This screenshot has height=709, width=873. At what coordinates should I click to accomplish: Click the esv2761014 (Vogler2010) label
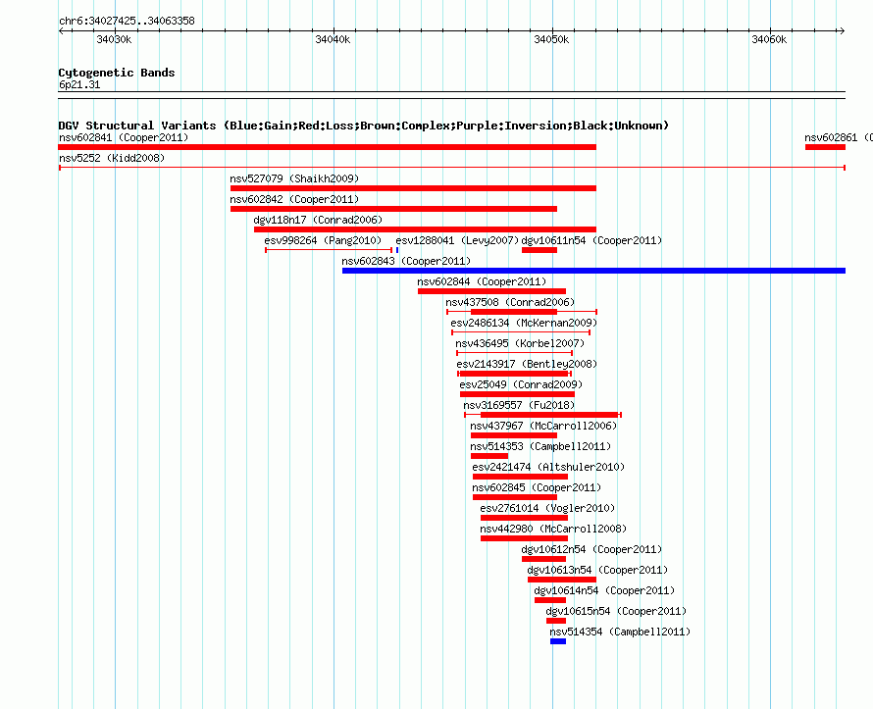(547, 508)
